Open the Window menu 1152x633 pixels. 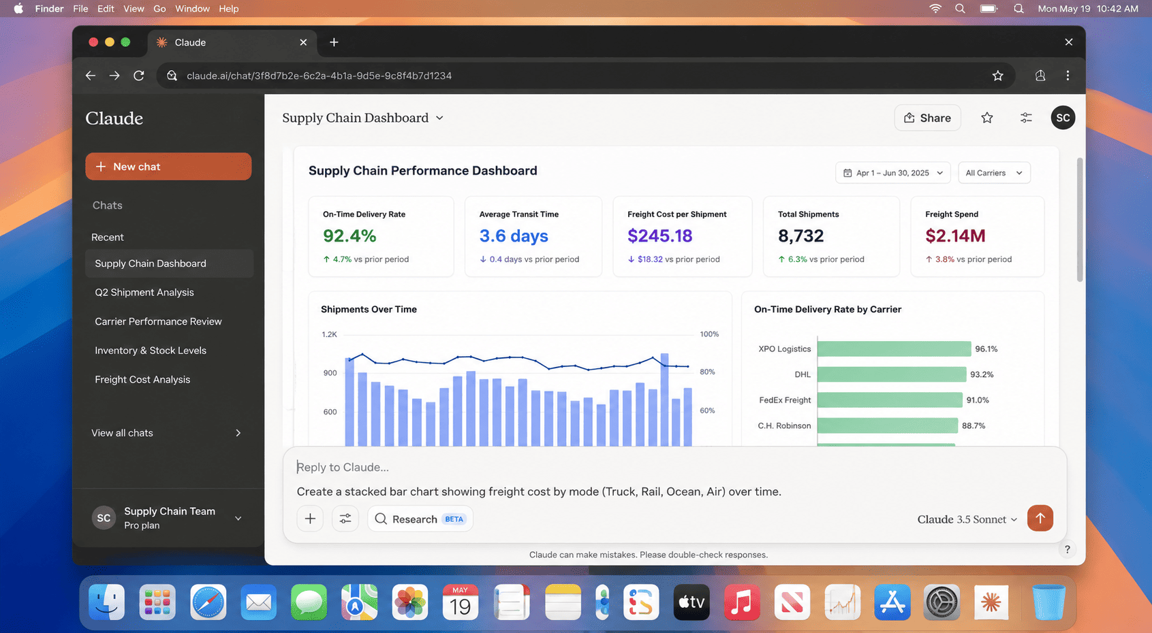point(192,9)
